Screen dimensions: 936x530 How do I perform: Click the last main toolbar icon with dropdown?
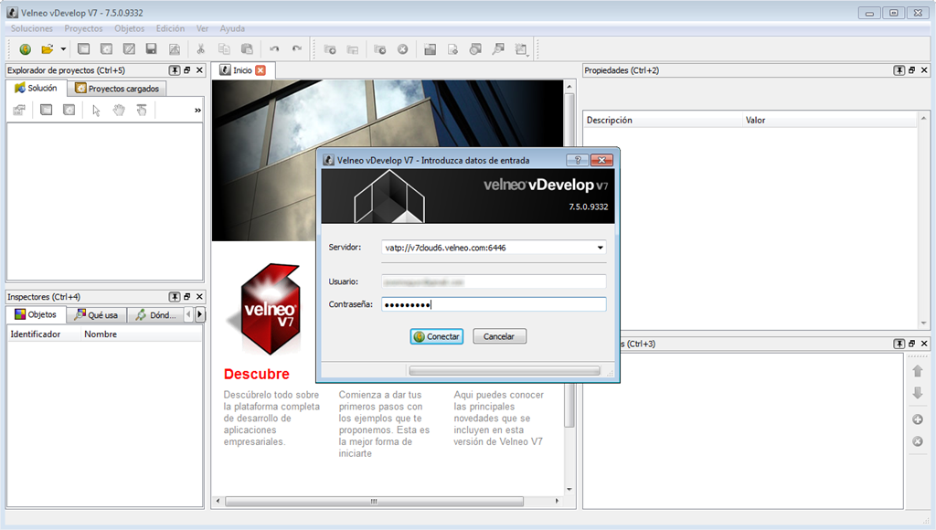click(522, 49)
